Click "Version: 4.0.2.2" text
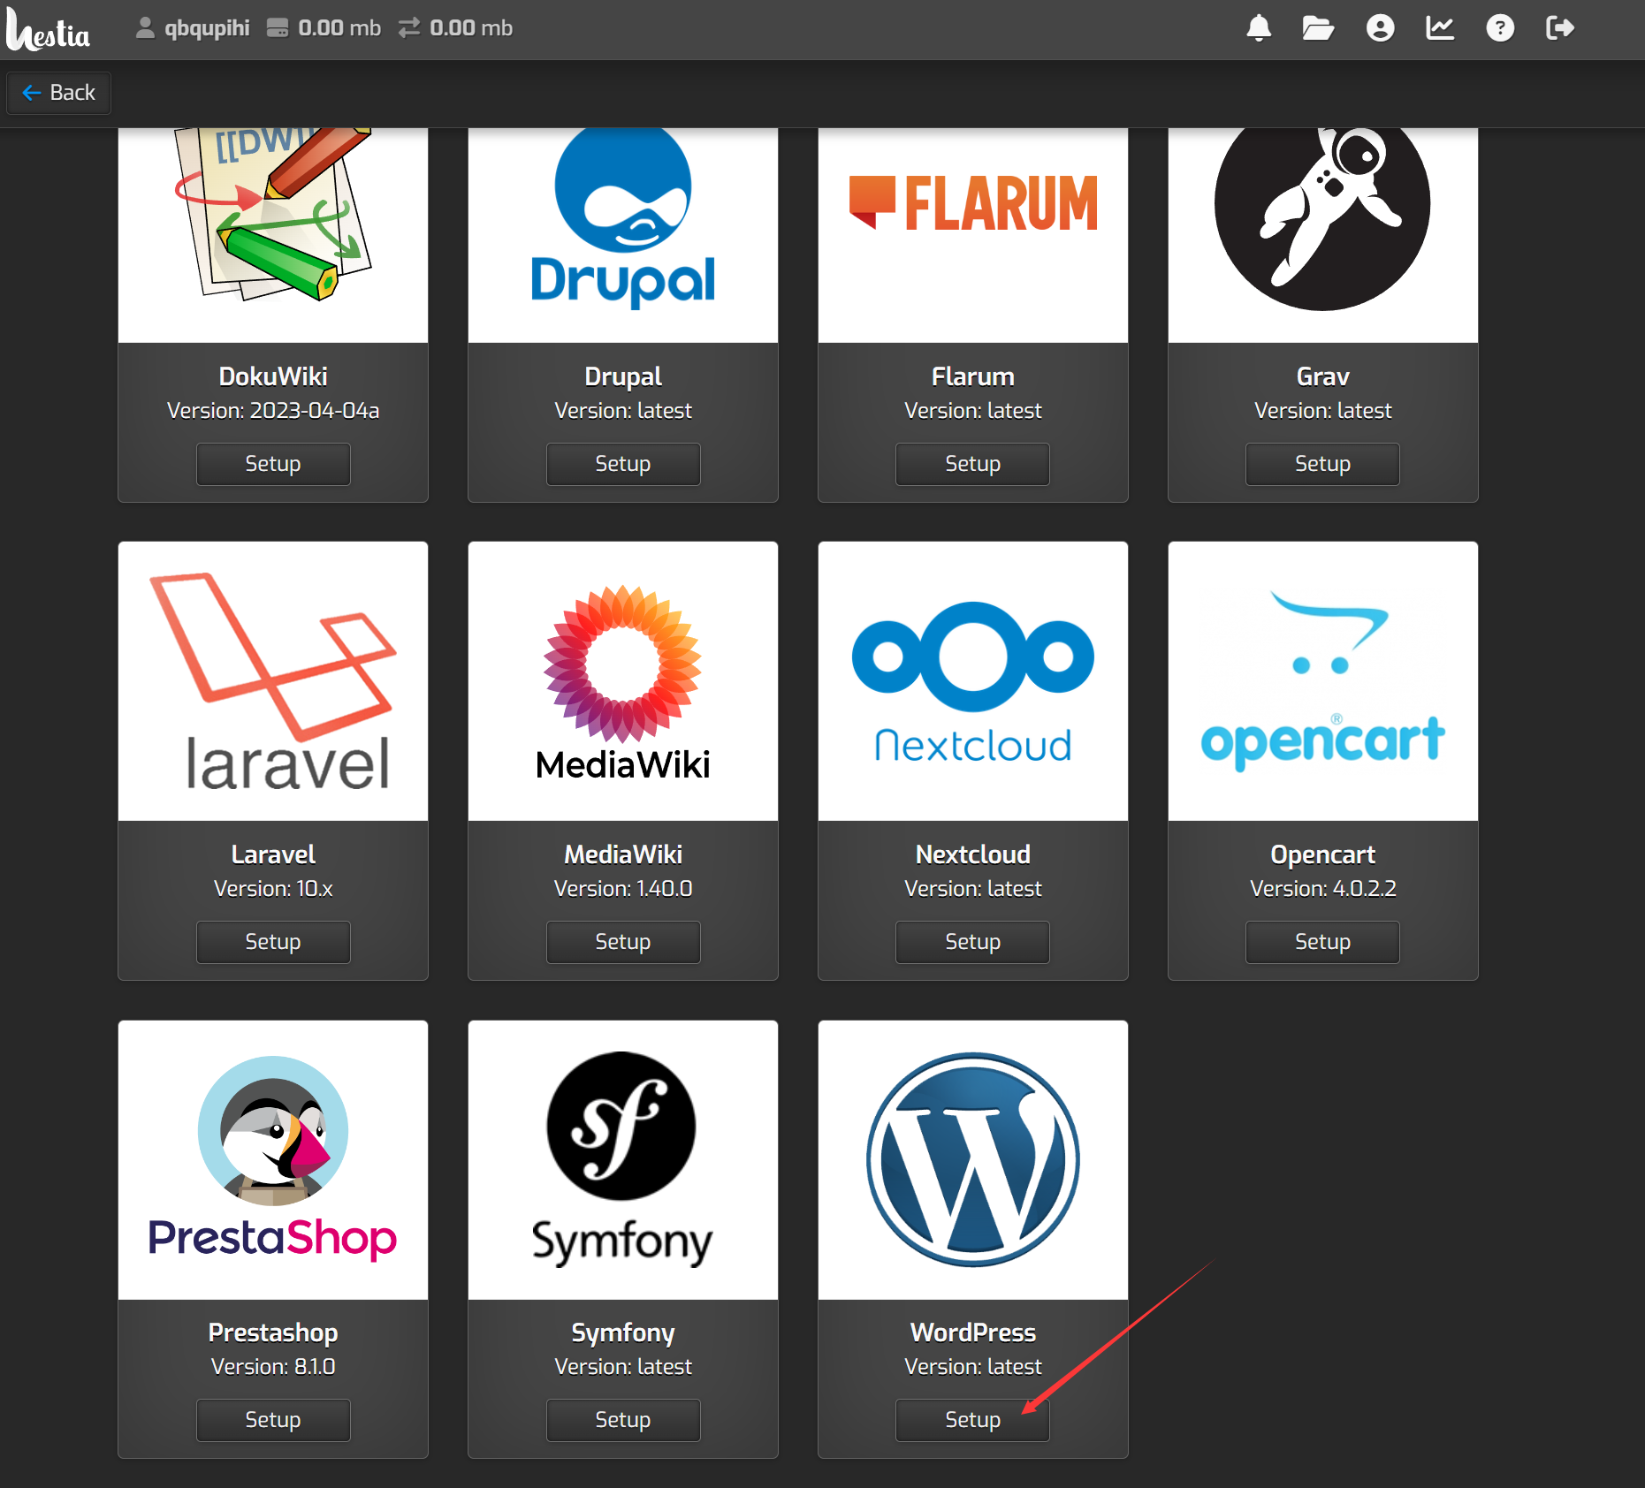The height and width of the screenshot is (1488, 1645). coord(1323,889)
